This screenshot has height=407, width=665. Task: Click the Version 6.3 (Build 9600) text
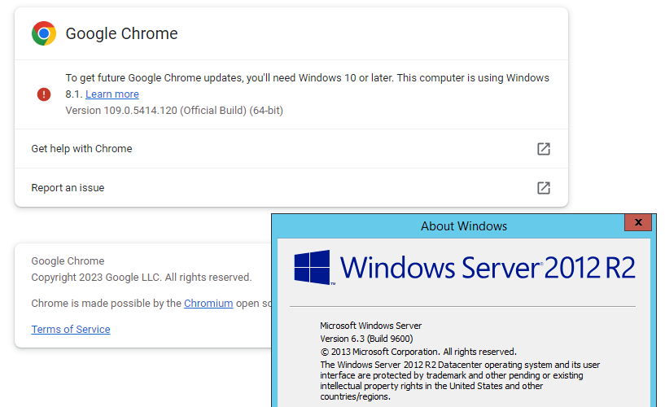(x=366, y=339)
